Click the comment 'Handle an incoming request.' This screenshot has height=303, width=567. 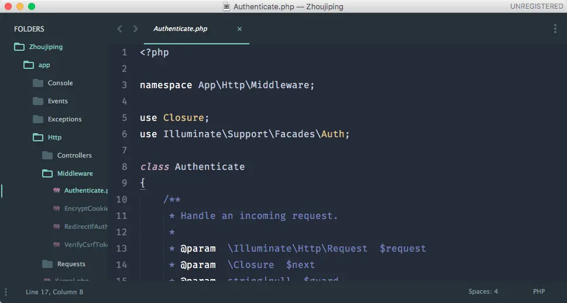259,215
